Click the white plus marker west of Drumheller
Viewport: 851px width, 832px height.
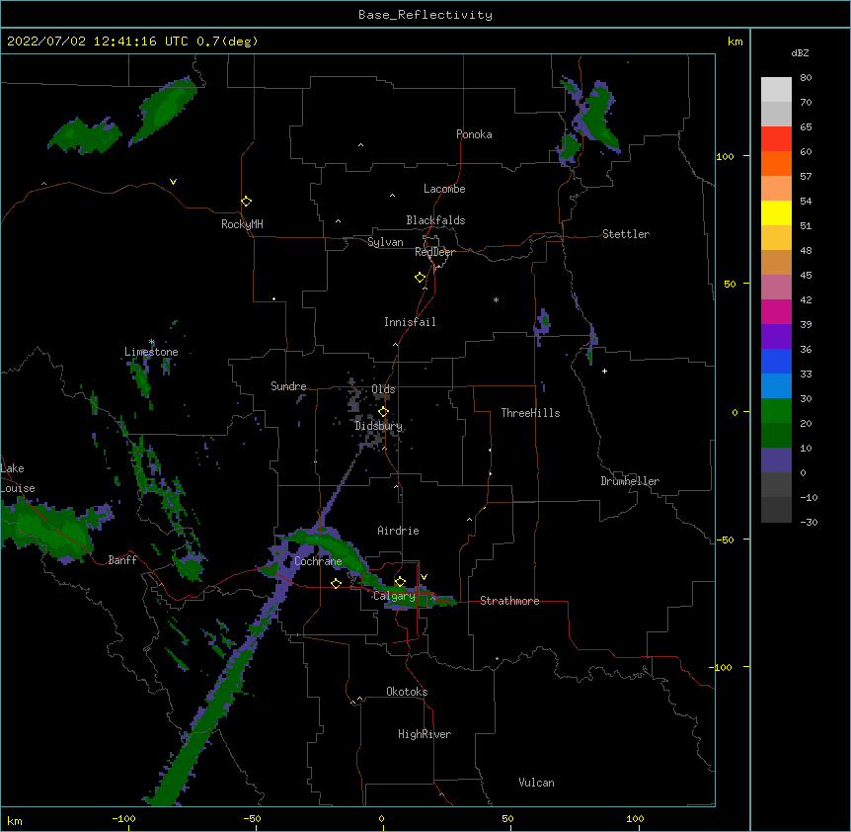coord(604,371)
